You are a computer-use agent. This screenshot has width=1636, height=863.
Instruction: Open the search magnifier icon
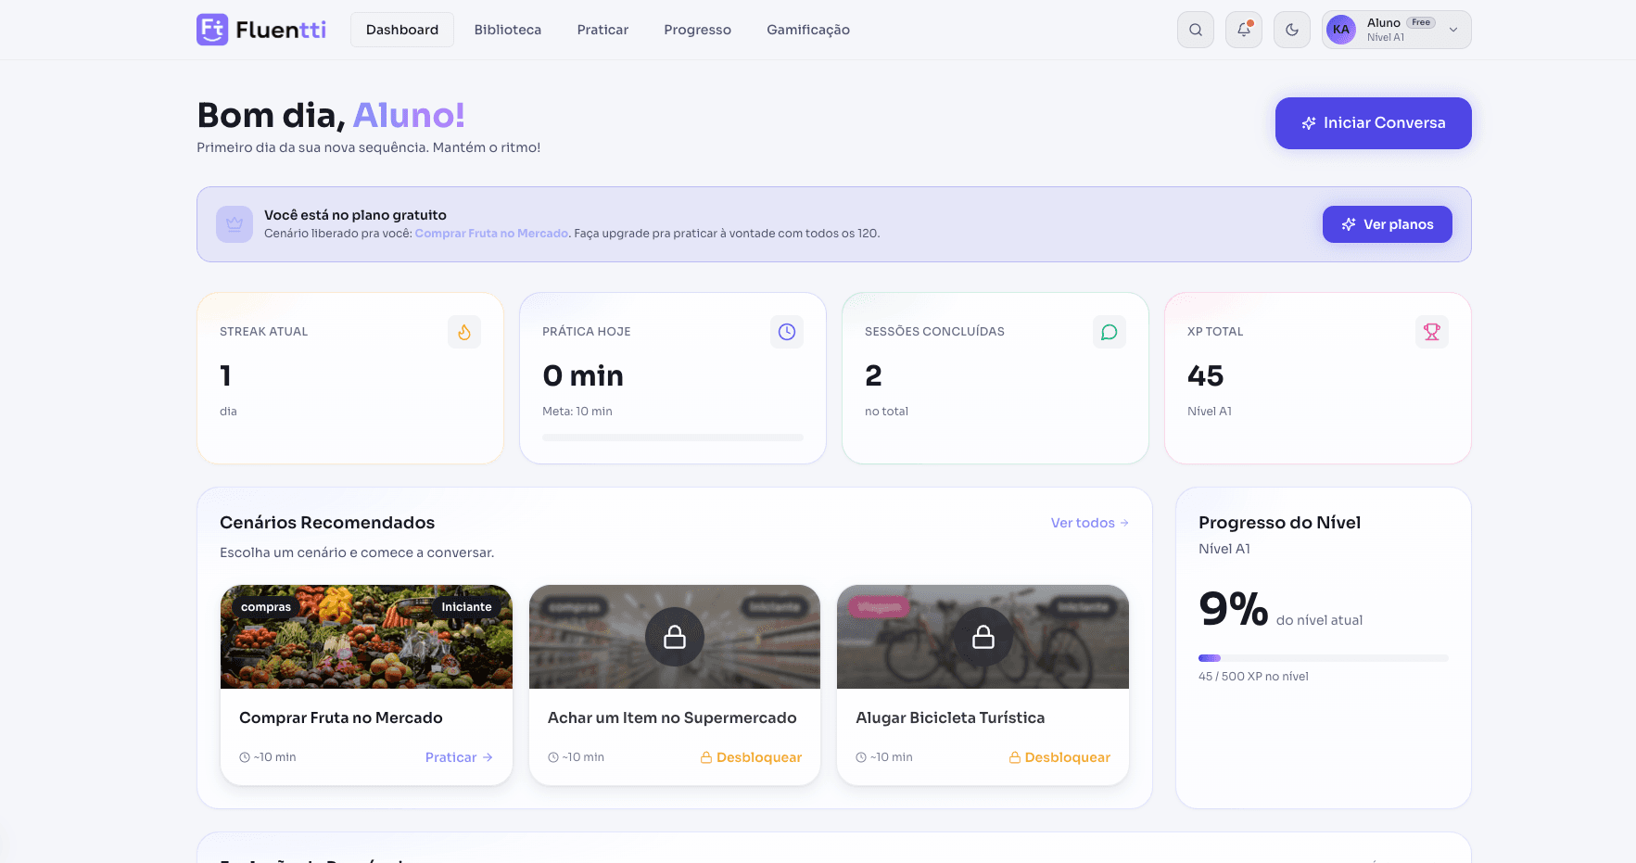tap(1196, 30)
